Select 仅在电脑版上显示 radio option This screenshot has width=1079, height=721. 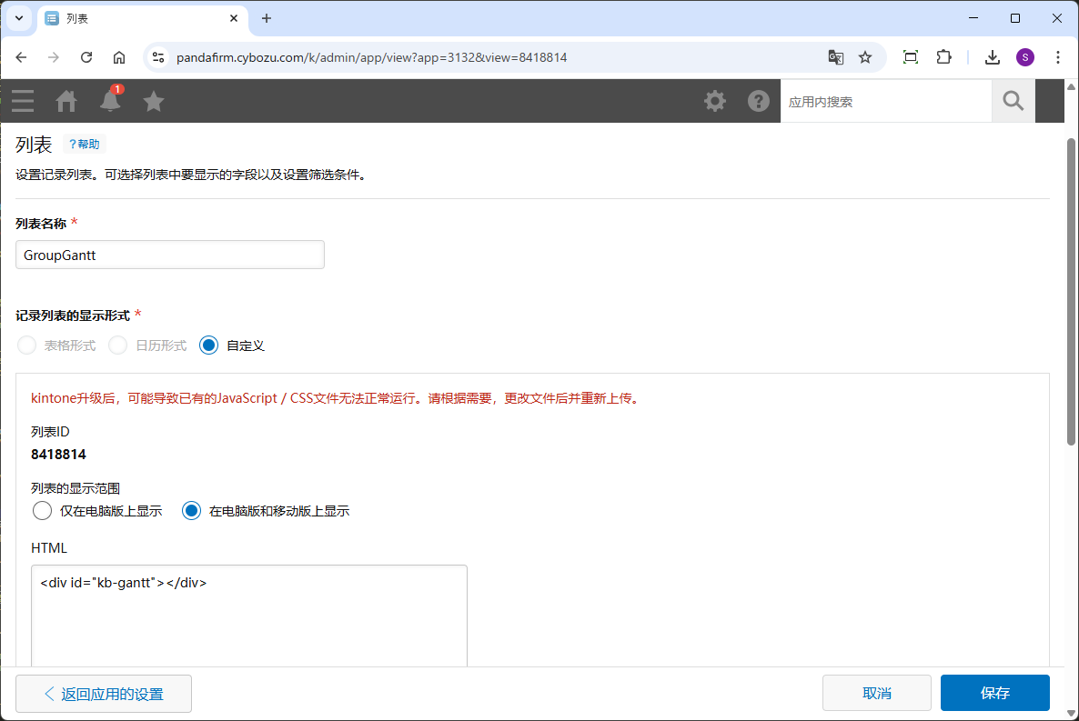tap(42, 511)
